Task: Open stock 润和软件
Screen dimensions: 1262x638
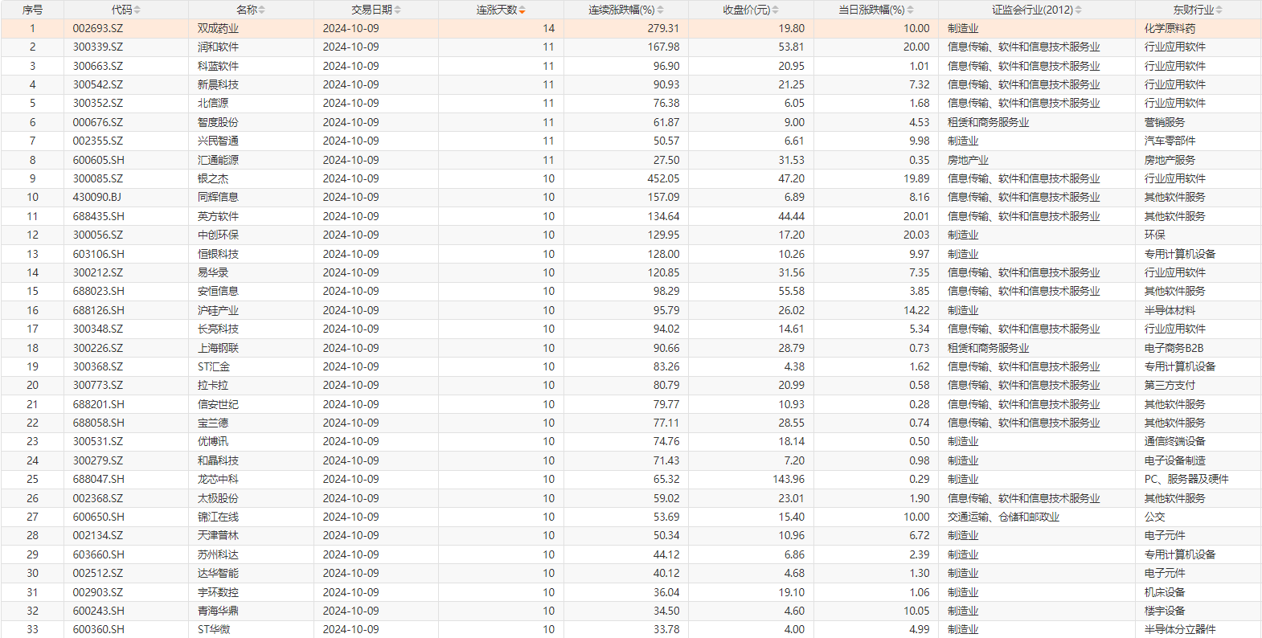Action: coord(218,47)
